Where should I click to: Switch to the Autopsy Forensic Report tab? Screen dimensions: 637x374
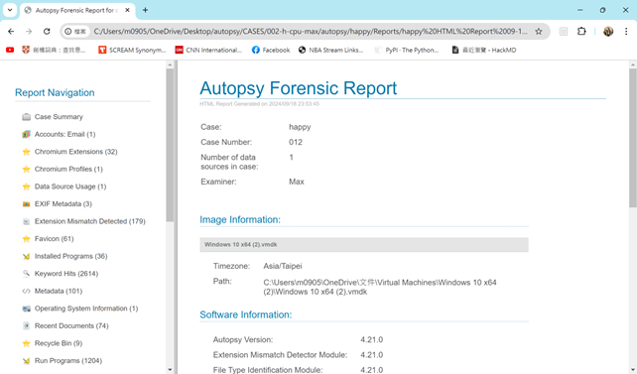[x=76, y=10]
